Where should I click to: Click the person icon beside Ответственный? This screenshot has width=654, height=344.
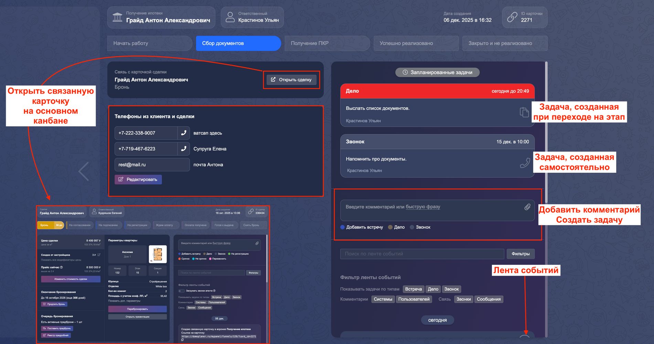pos(230,17)
